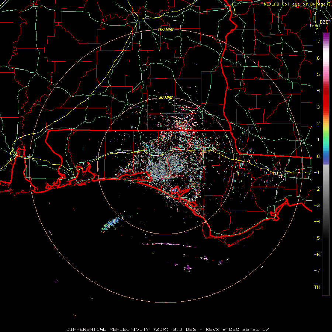Click the "-2" value on color scale
The height and width of the screenshot is (332, 332).
(317, 189)
